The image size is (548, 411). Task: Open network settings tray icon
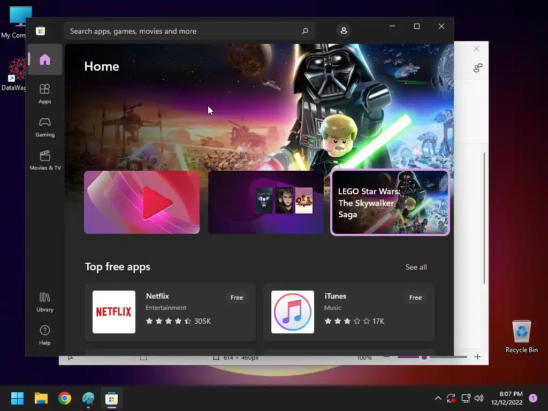coord(466,398)
